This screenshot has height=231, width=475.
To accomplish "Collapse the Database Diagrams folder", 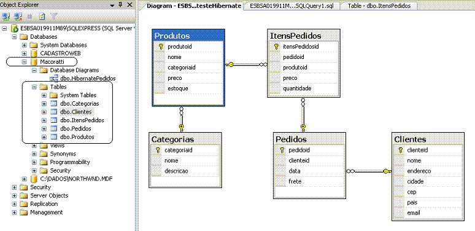I will point(34,70).
